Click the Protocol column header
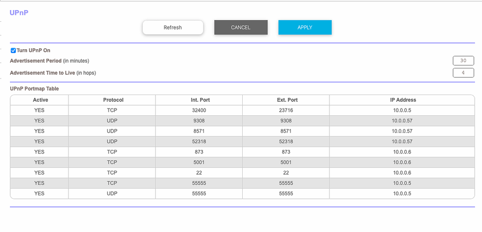The width and height of the screenshot is (482, 232). (x=112, y=100)
